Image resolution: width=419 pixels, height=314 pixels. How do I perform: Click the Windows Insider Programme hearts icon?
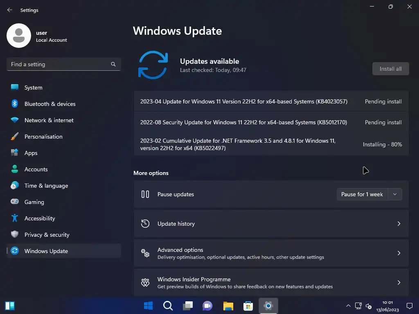pos(145,282)
